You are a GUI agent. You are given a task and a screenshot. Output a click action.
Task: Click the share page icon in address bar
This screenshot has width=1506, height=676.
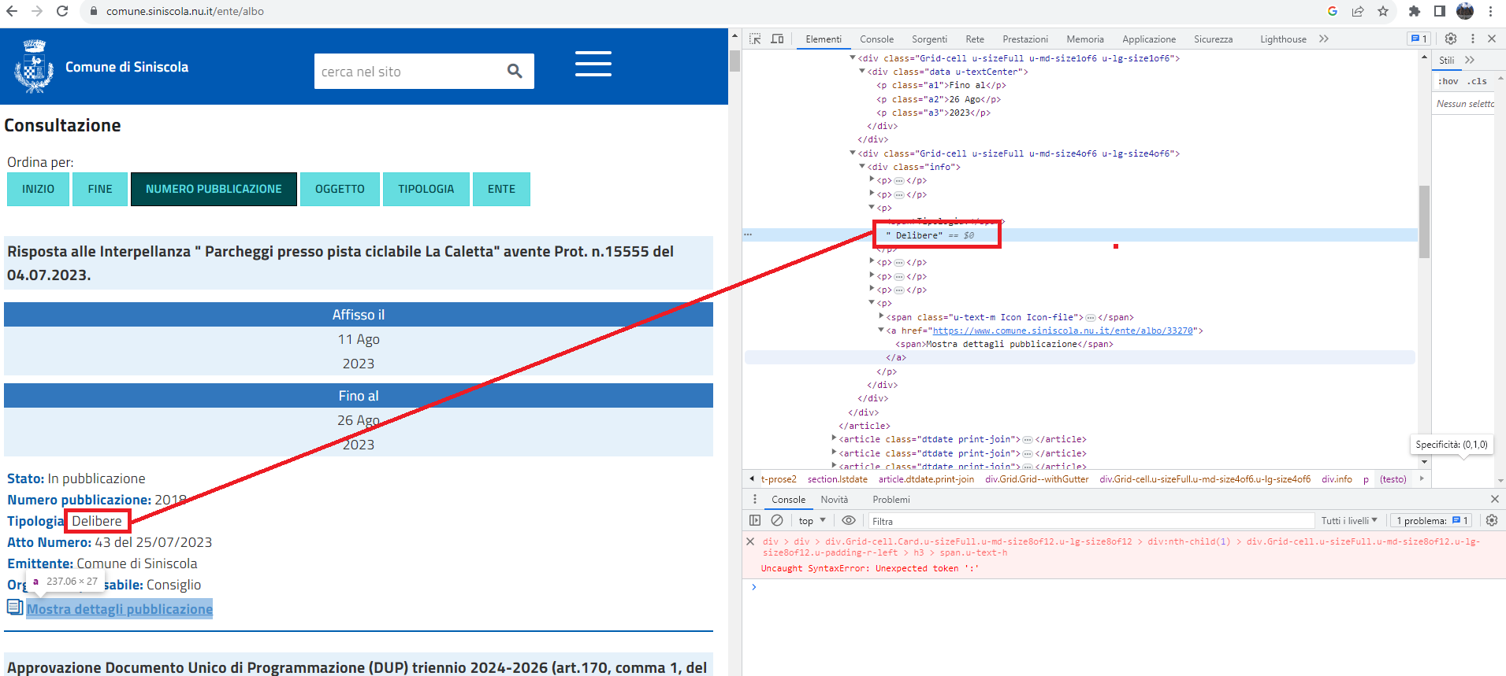pyautogui.click(x=1358, y=11)
